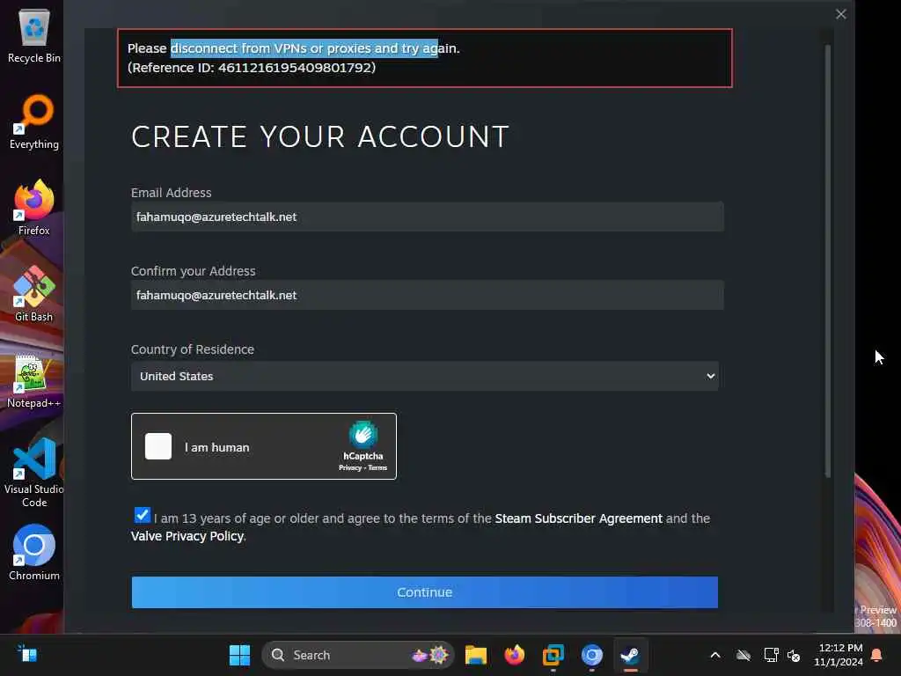Click the taskbar Search box
This screenshot has height=676, width=901.
[358, 655]
